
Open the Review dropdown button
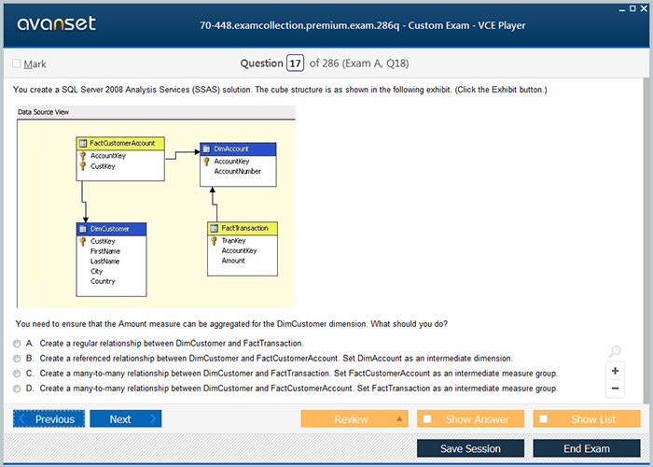354,418
